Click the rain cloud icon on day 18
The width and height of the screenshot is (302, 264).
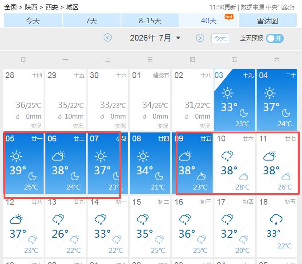276,219
